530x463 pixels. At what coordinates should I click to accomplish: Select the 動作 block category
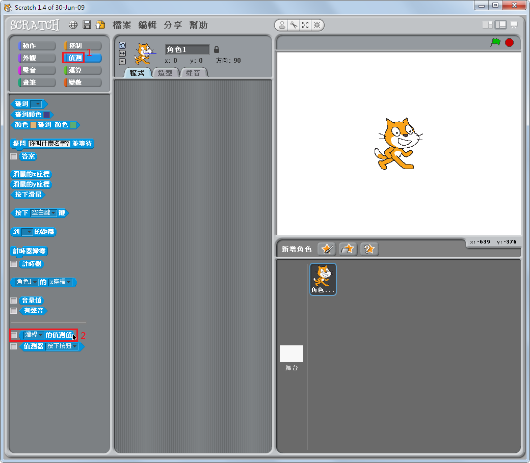[x=37, y=46]
